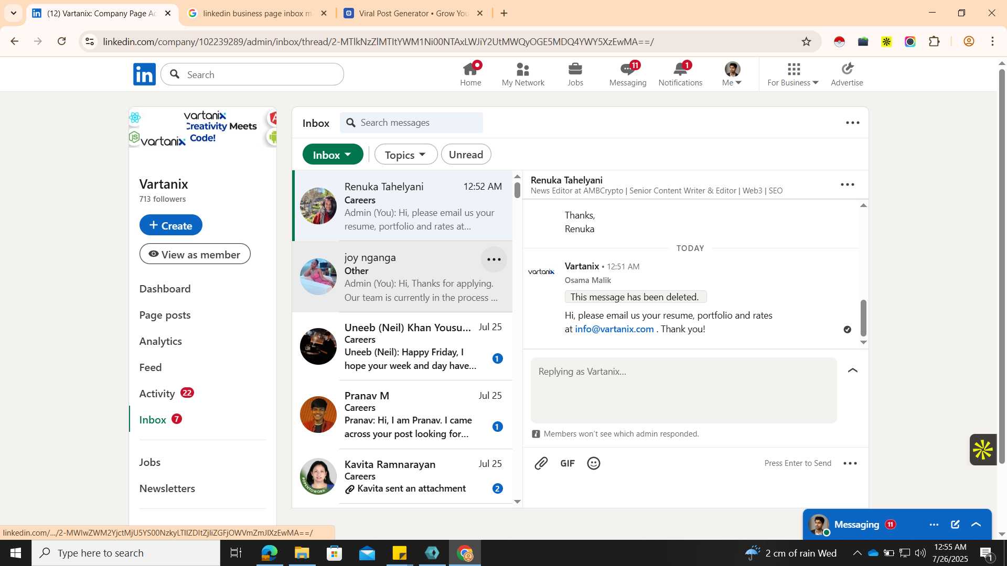
Task: Focus LinkedIn top Search field
Action: (252, 74)
